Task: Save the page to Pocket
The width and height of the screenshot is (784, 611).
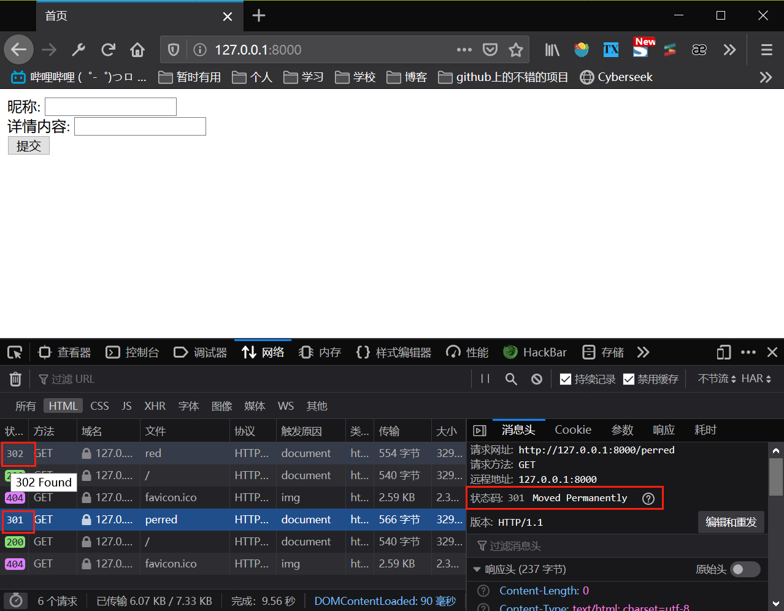Action: 490,50
